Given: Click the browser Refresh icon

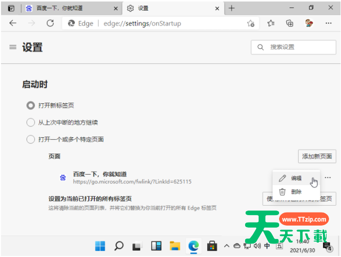Looking at the screenshot, I should click(50, 23).
